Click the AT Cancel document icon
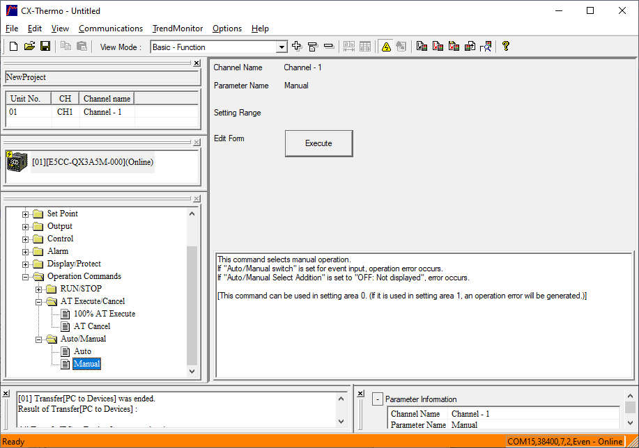The image size is (639, 448). pos(66,326)
